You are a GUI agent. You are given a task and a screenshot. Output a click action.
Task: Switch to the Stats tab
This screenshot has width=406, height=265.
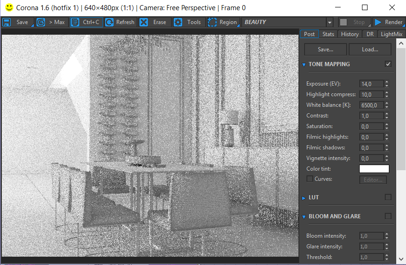328,34
